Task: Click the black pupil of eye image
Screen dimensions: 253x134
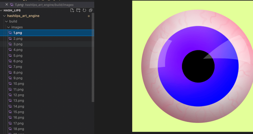Action: (198, 66)
